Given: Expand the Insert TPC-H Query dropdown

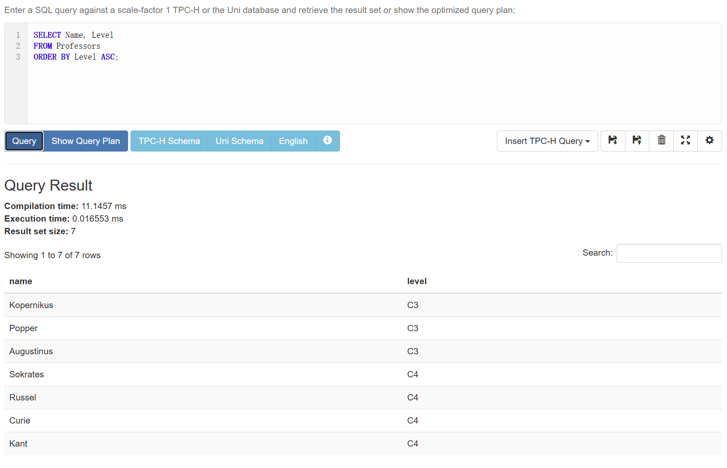Looking at the screenshot, I should click(x=547, y=141).
